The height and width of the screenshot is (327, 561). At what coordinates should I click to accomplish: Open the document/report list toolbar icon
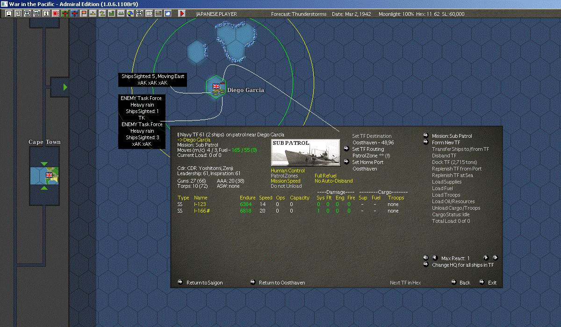[18, 14]
